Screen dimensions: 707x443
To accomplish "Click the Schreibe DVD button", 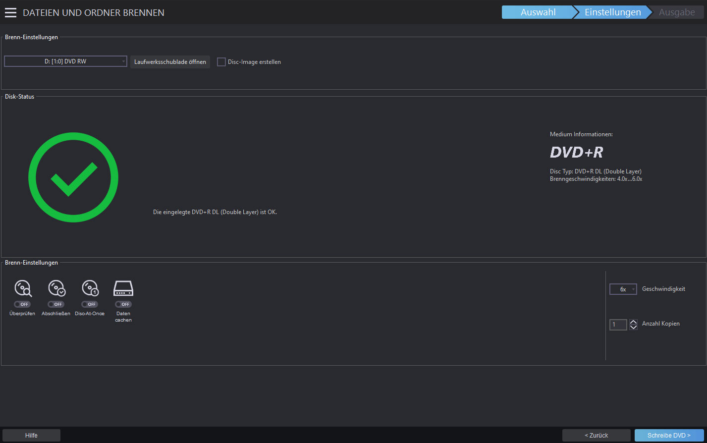I will point(669,435).
